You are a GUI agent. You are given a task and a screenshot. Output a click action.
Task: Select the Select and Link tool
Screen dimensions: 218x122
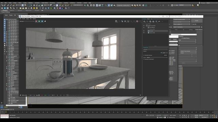(8, 5)
